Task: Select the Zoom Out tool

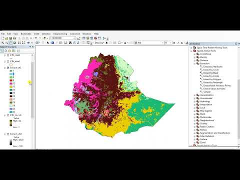Action: pyautogui.click(x=6, y=43)
